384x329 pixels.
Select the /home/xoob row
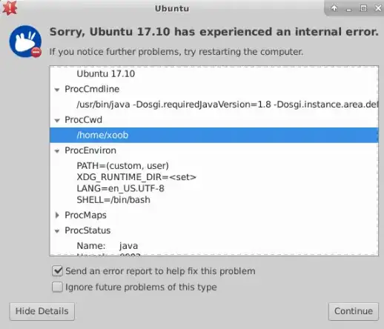pyautogui.click(x=214, y=135)
